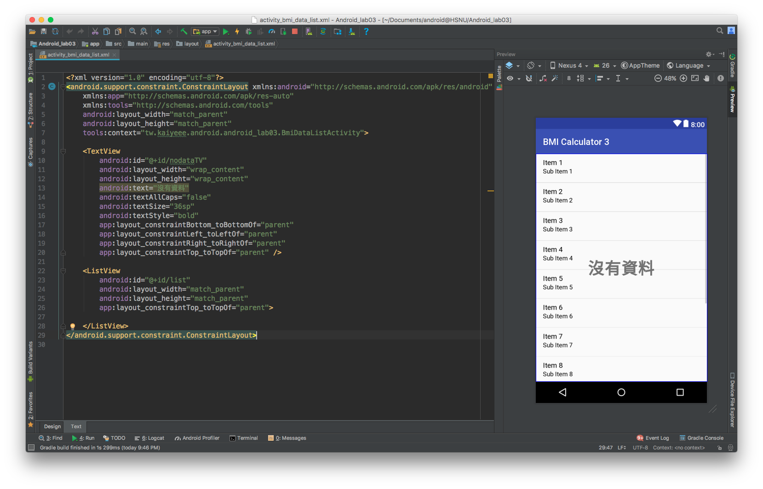The image size is (763, 489).
Task: Click the Replace icon in toolbar
Action: (x=144, y=32)
